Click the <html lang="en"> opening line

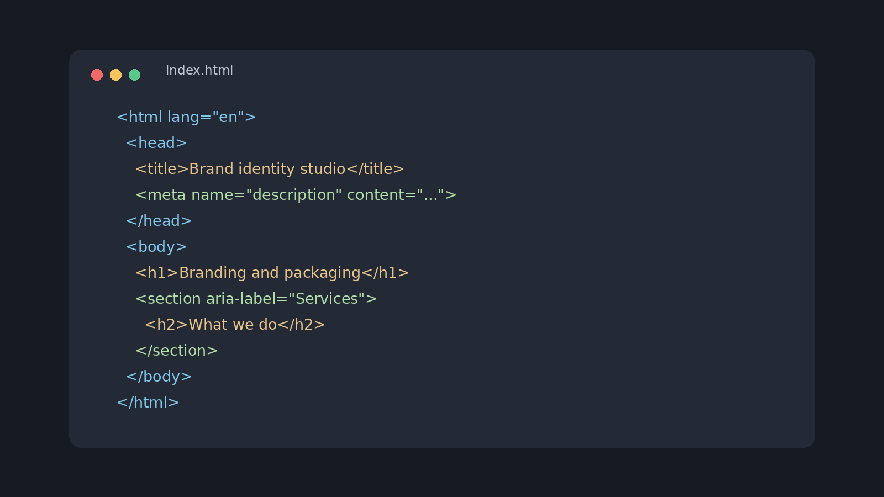(186, 117)
